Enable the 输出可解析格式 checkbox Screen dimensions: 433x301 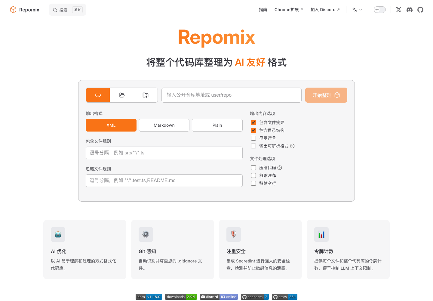[253, 146]
